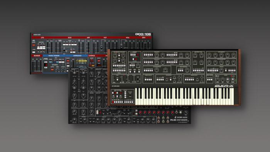Viewport: 270px width, 152px height.
Task: Click the Cherry Audio logo on DCO-106 top bar
Action: [x=37, y=35]
